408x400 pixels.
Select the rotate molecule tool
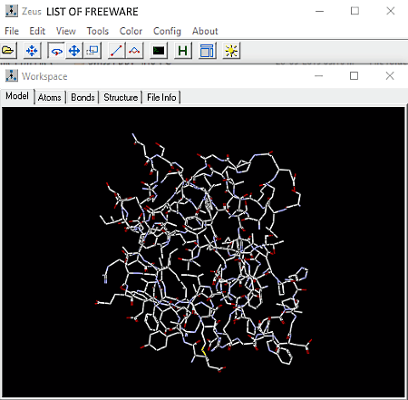point(56,51)
